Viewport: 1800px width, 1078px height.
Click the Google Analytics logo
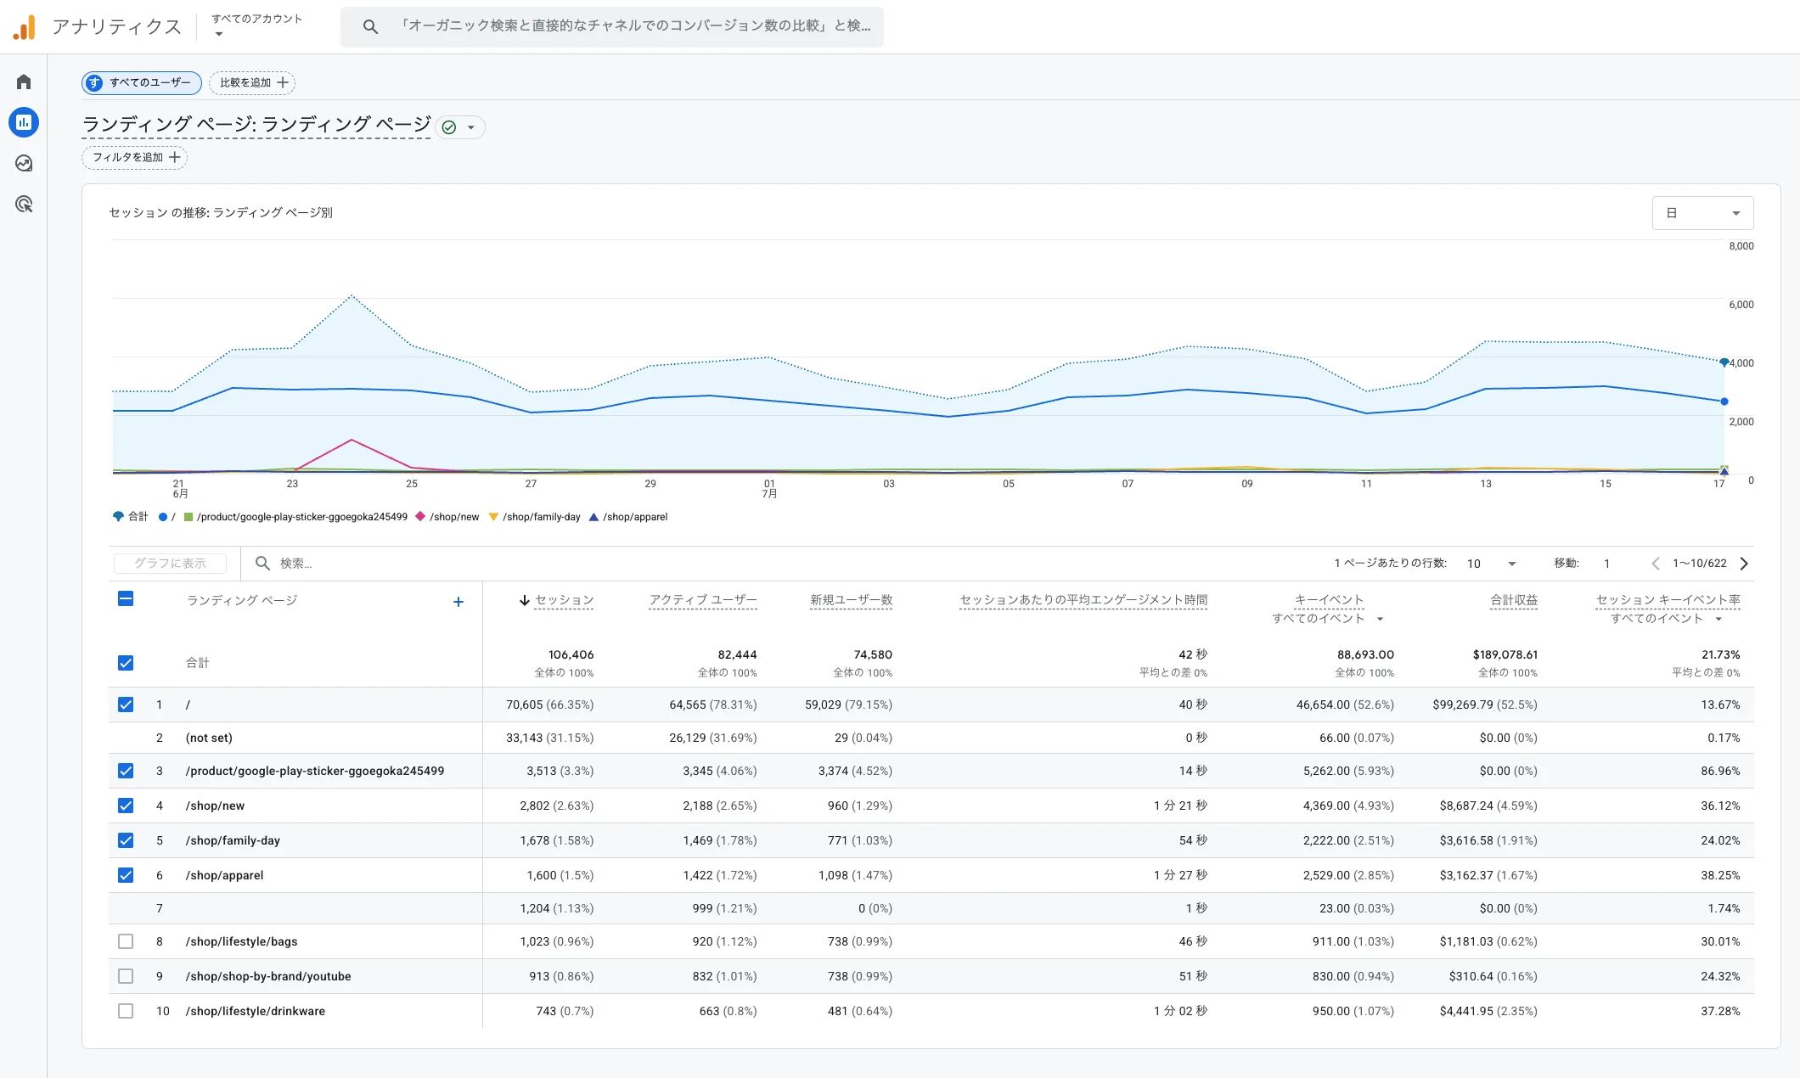(x=25, y=27)
